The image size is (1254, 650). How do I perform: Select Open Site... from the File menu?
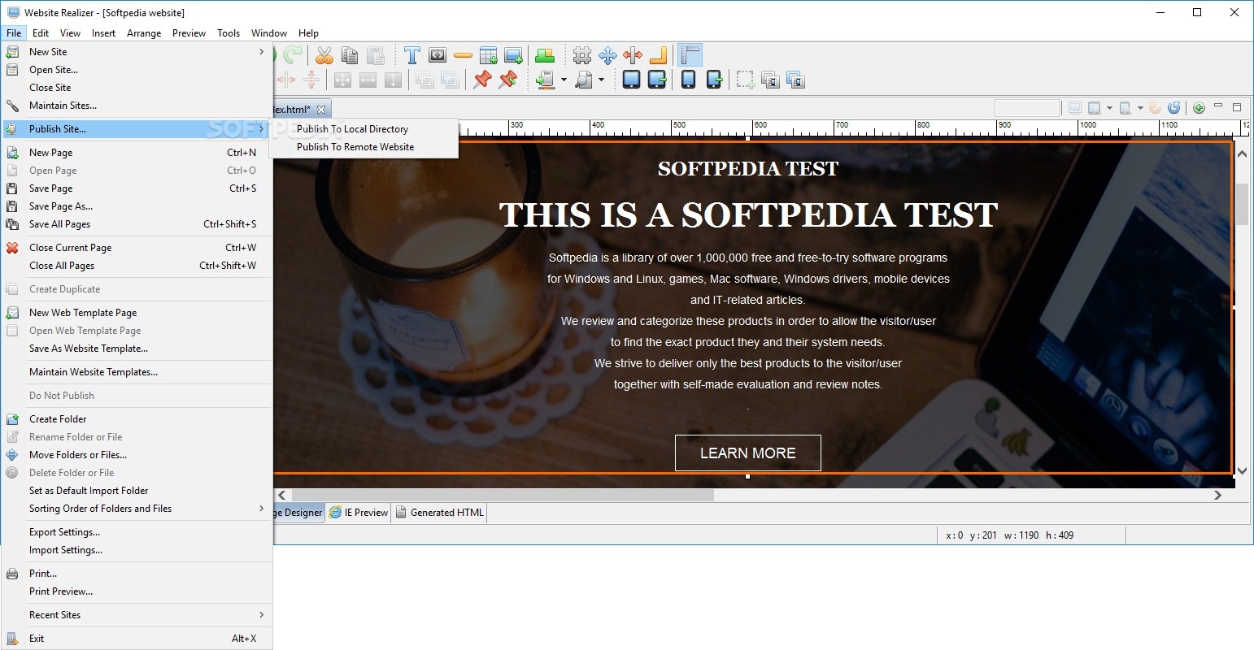click(x=137, y=70)
